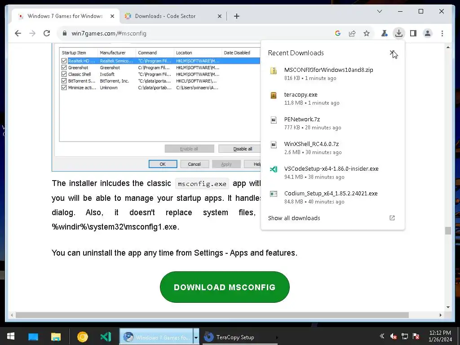Image resolution: width=460 pixels, height=345 pixels.
Task: Click teracopy.exe file icon
Action: click(274, 95)
